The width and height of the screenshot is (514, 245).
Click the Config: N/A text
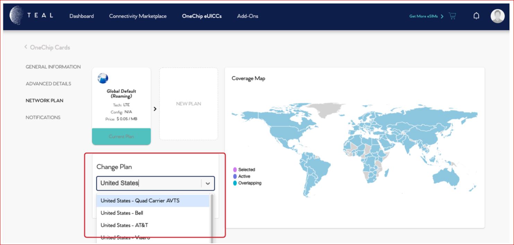point(121,112)
